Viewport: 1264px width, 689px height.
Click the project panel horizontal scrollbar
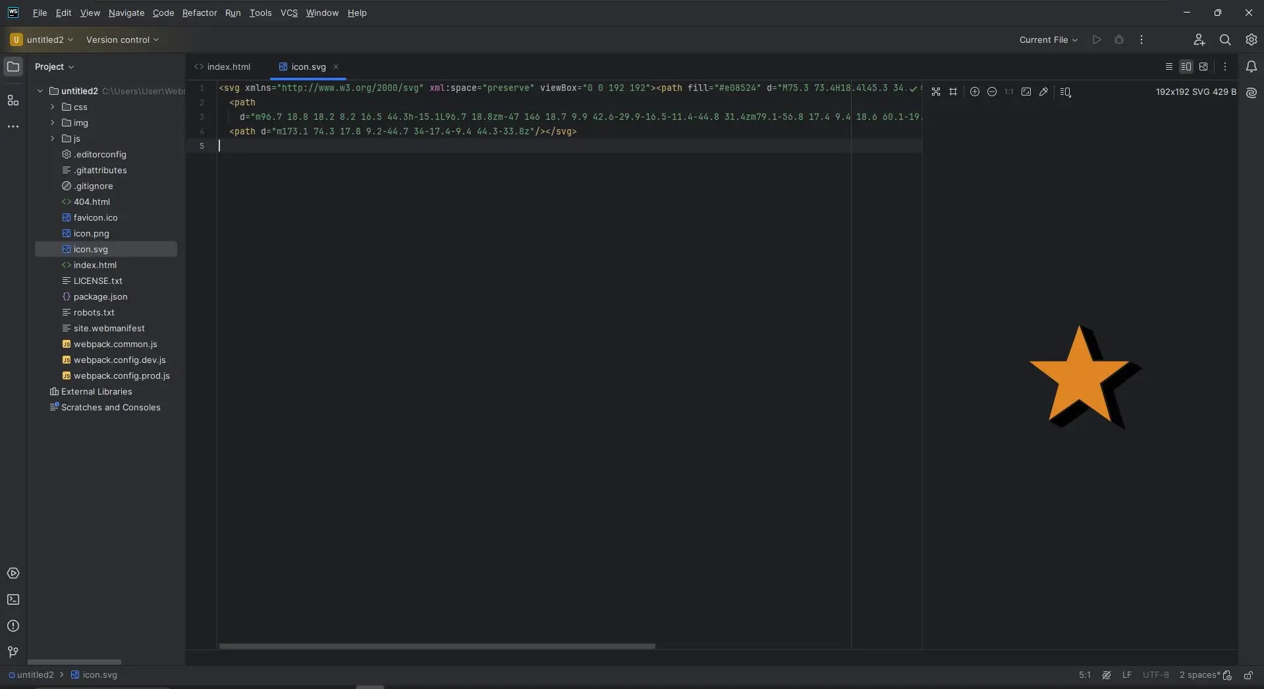74,662
